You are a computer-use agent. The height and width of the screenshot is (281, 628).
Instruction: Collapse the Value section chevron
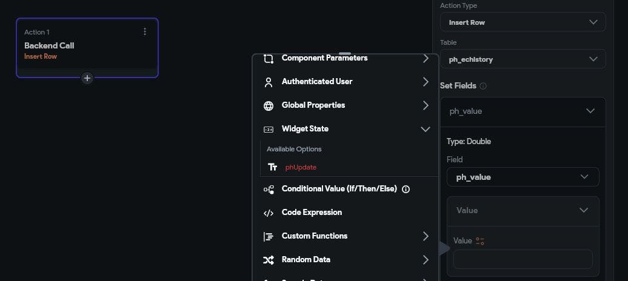point(583,210)
